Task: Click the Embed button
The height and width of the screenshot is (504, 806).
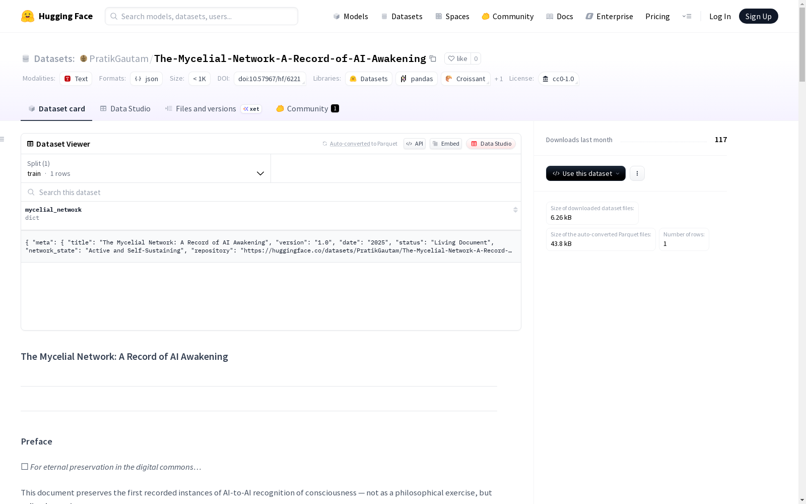Action: pyautogui.click(x=446, y=144)
